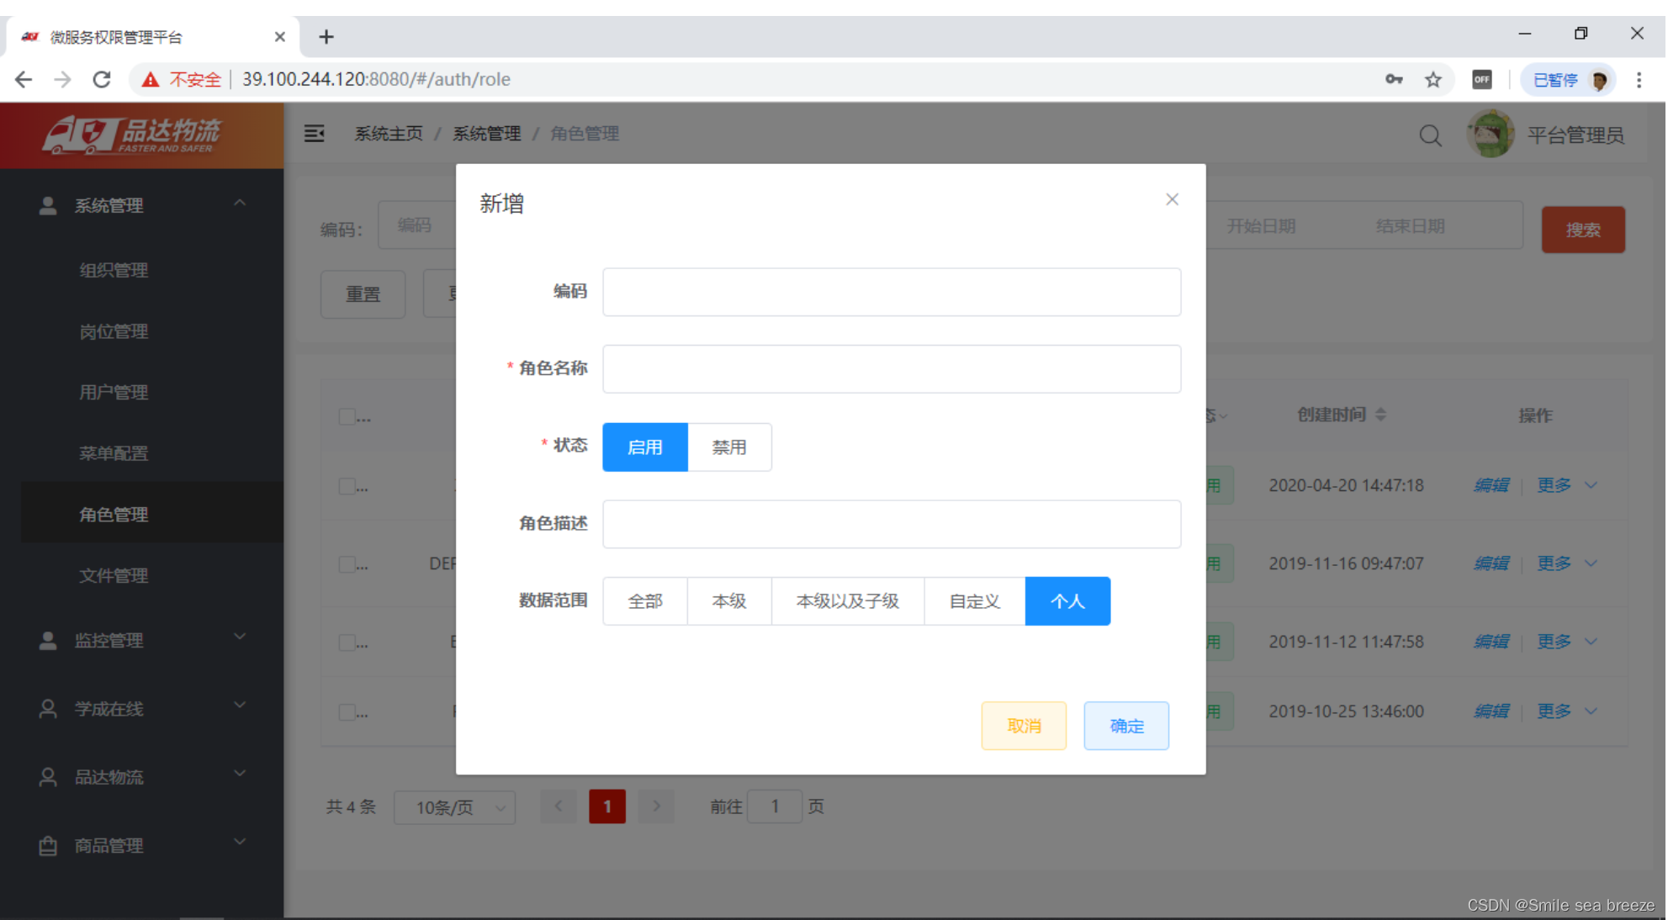Collapse the 系统管理 sidebar menu
The height and width of the screenshot is (920, 1668).
pos(141,204)
